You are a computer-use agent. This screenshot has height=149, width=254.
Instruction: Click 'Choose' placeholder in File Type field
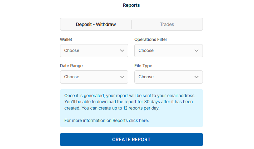click(x=146, y=77)
